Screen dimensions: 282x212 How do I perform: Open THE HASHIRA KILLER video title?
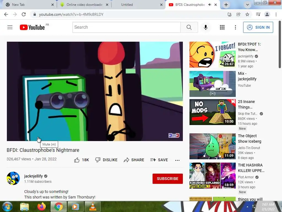251,168
